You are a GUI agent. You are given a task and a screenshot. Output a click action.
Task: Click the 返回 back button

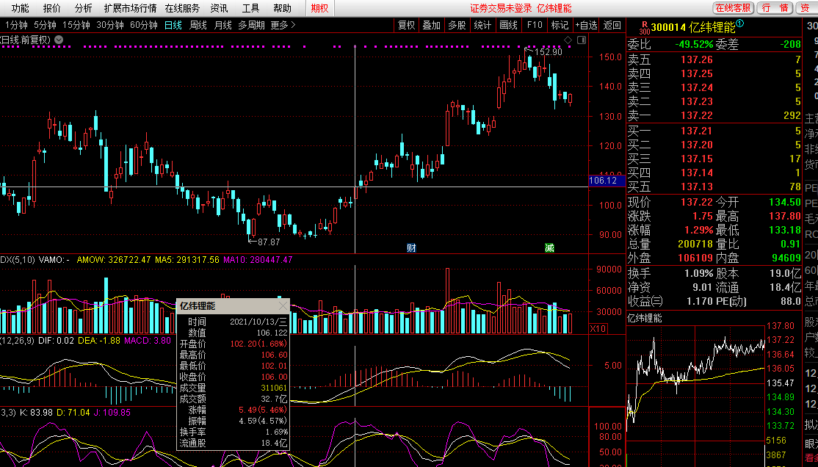tap(612, 25)
